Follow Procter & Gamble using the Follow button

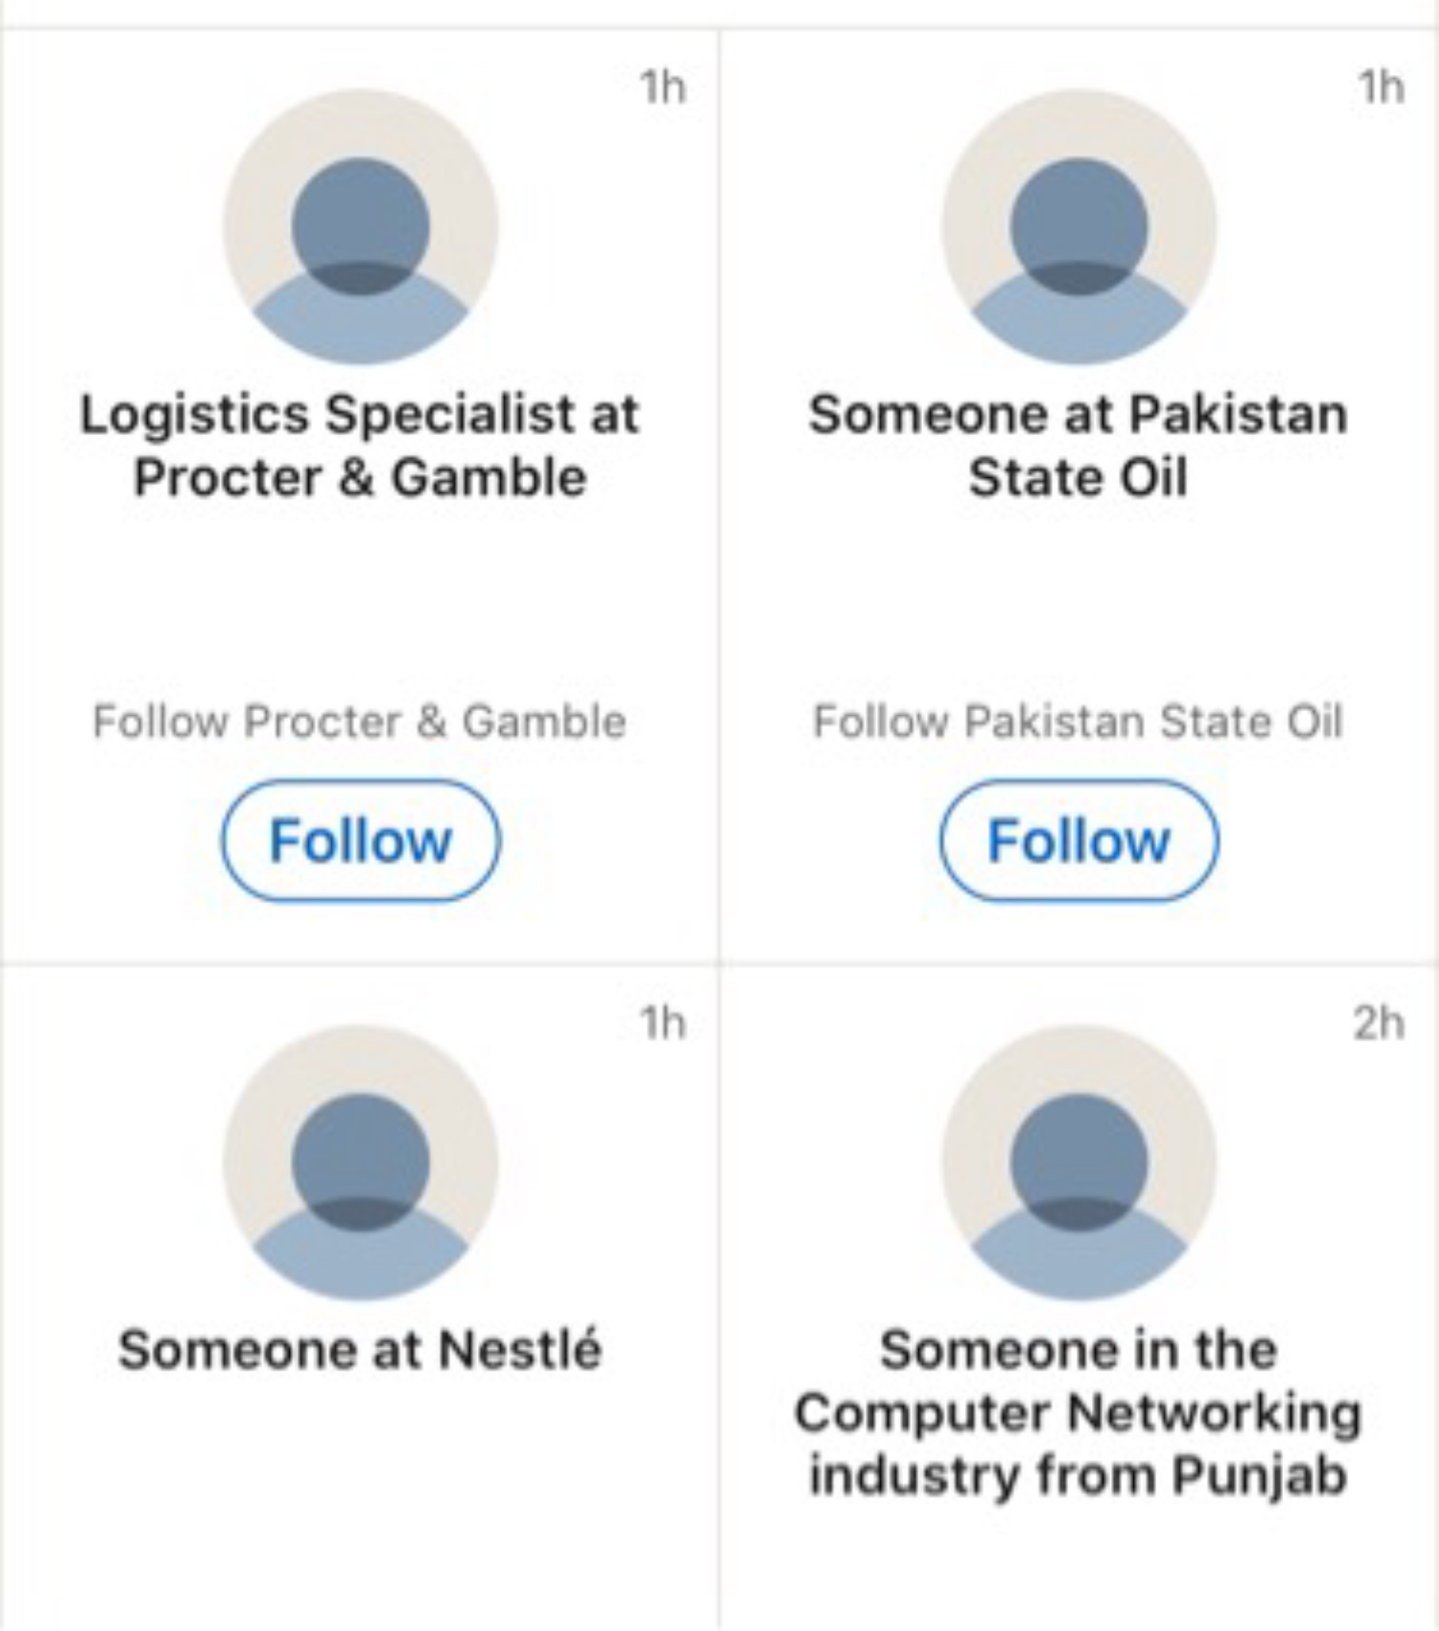[x=361, y=841]
